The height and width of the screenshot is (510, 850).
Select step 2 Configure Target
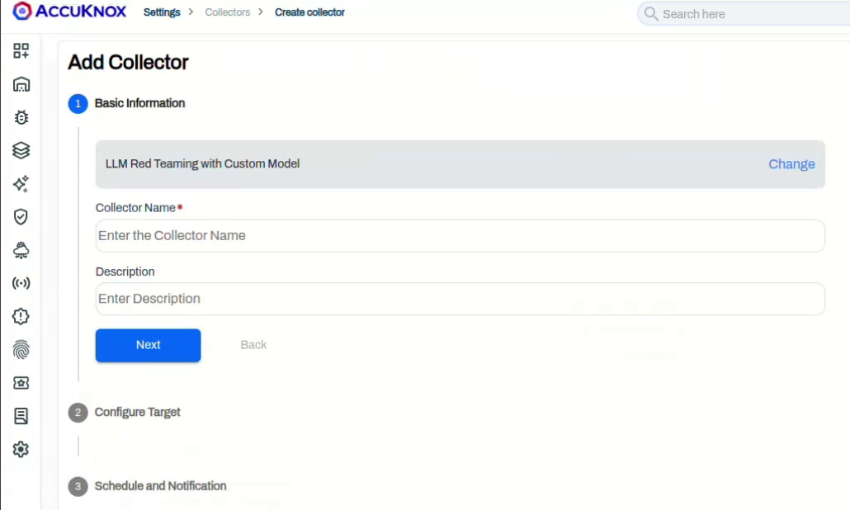coord(124,413)
